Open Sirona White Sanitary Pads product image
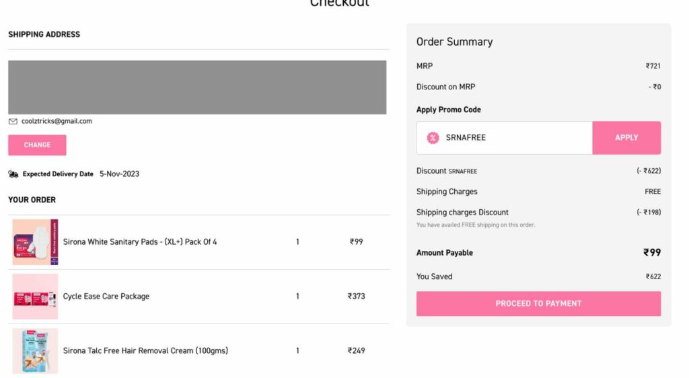The width and height of the screenshot is (689, 378). click(x=35, y=242)
